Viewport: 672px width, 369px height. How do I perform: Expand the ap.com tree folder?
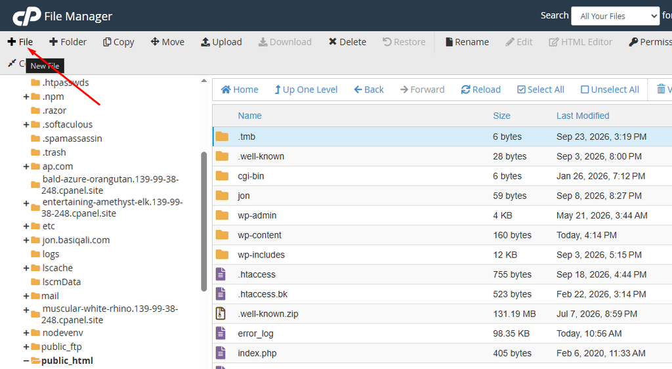tap(26, 166)
